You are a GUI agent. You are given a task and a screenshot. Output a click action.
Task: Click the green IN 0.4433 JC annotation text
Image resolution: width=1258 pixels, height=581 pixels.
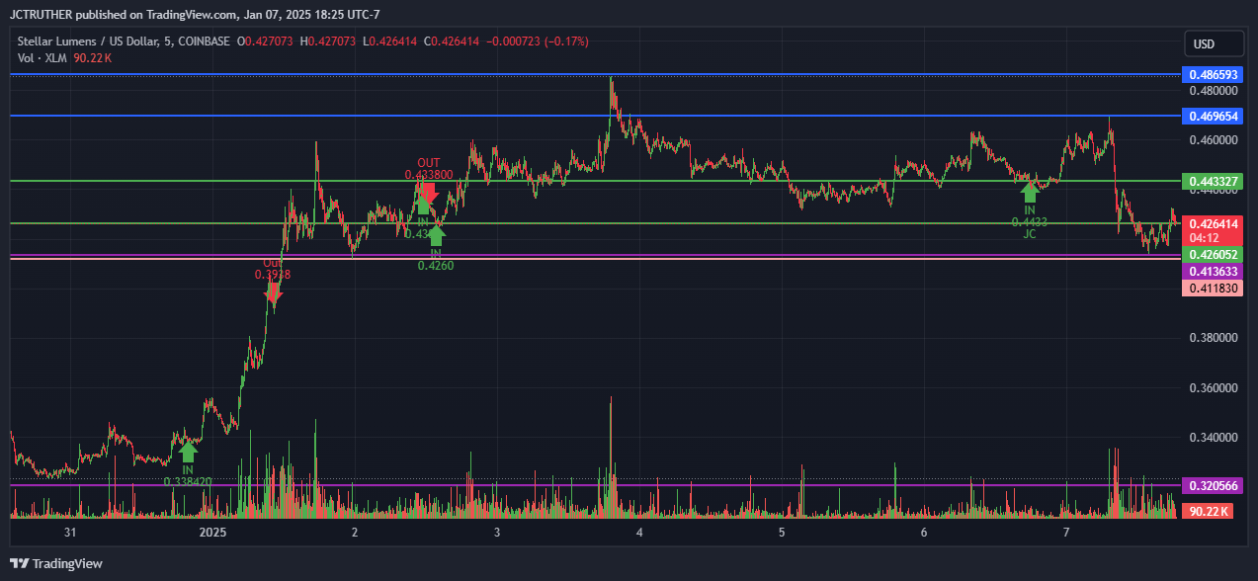(x=1030, y=222)
